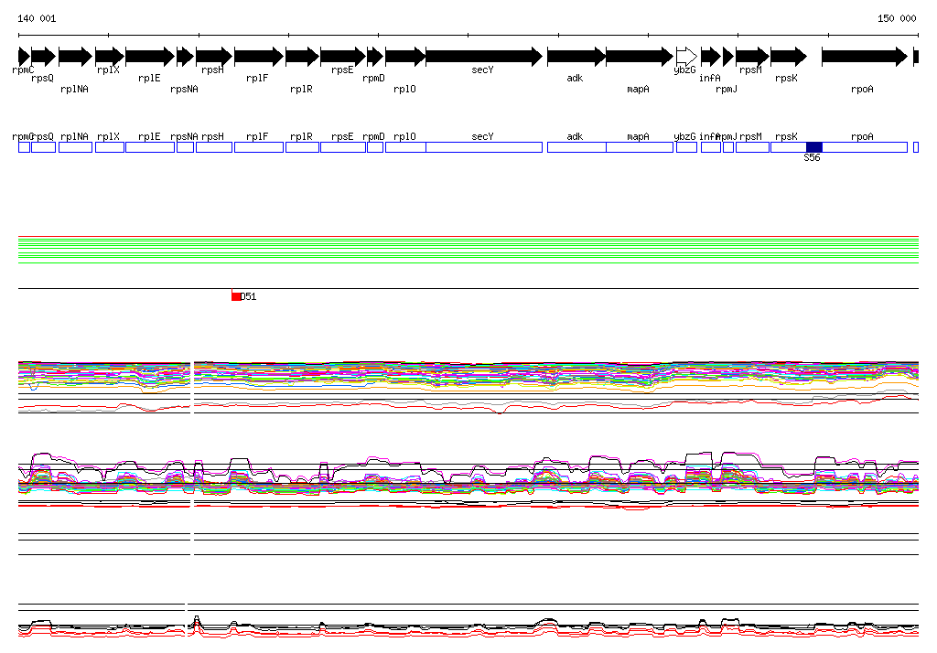The image size is (937, 653).
Task: Select the rplNA blue outlined box
Action: [x=76, y=147]
